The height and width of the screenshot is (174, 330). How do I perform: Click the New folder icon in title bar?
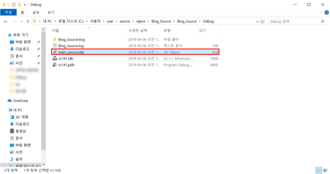tap(20, 4)
